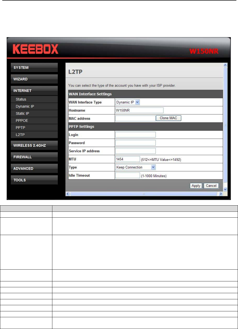
Task: Apply the L2TP settings
Action: [x=196, y=186]
